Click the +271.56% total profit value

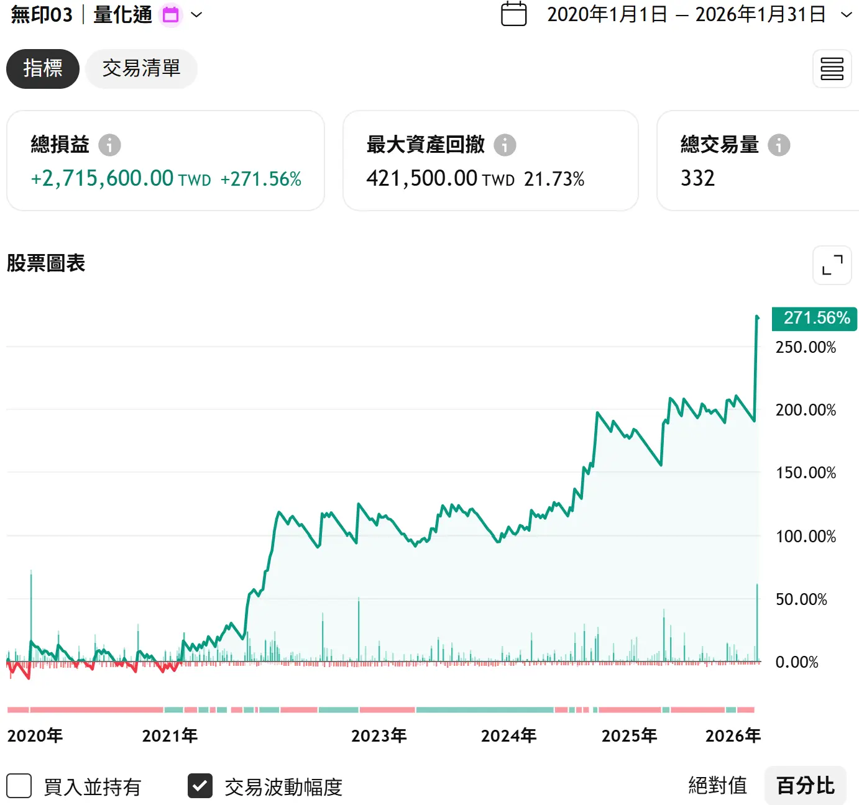click(x=260, y=179)
